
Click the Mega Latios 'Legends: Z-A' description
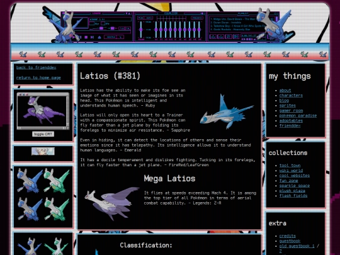(200, 198)
